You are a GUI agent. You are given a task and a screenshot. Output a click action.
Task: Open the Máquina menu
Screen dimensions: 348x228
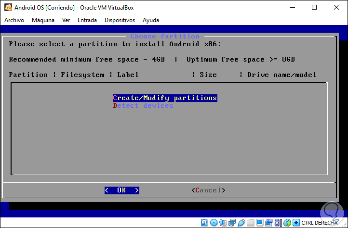click(43, 20)
